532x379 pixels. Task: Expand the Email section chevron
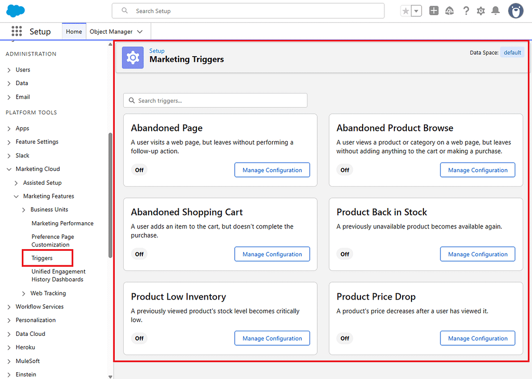[x=9, y=97]
